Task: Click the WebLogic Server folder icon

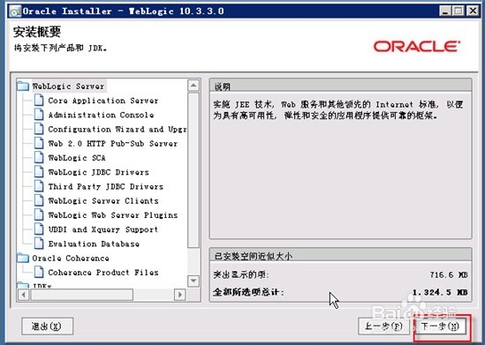Action: click(x=23, y=86)
